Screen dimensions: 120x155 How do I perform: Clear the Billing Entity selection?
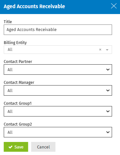100,50
